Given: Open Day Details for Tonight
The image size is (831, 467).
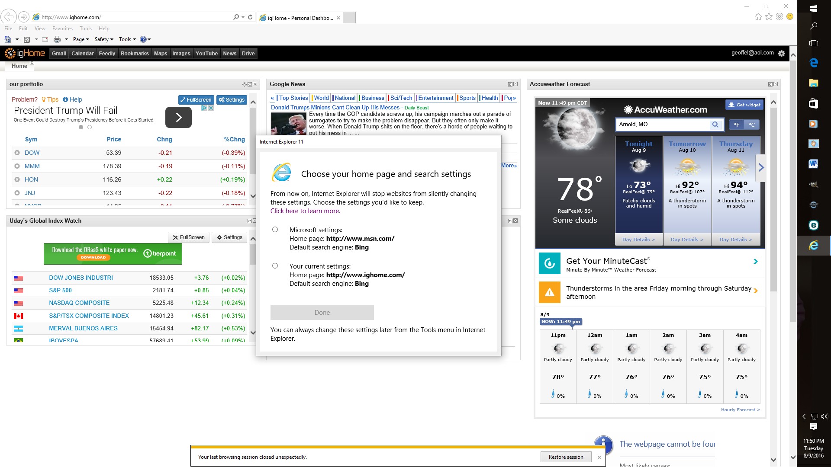Looking at the screenshot, I should [638, 240].
